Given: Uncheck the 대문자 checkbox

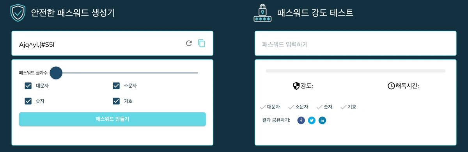Looking at the screenshot, I should pos(28,86).
